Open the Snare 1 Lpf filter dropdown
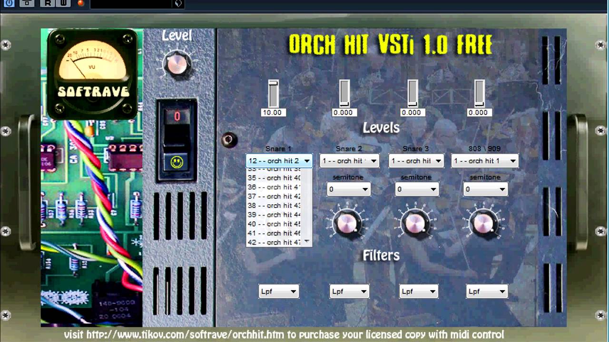Screen dimensions: 609x342 click(x=279, y=292)
